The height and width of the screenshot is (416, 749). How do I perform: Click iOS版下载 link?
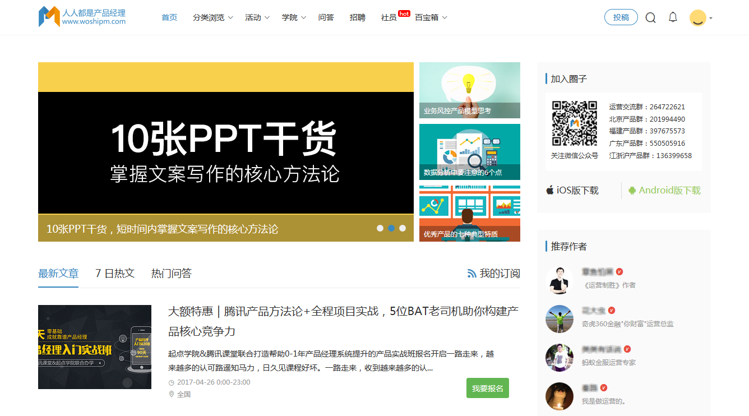point(577,191)
